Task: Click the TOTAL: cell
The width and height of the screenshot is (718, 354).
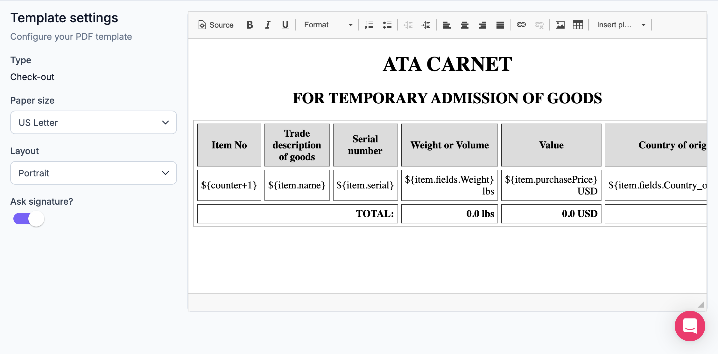Action: click(298, 214)
